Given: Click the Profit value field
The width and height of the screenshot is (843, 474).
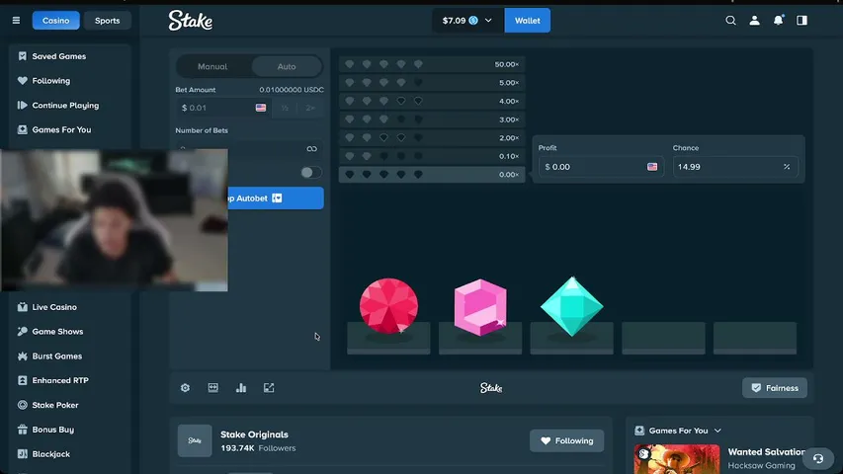Looking at the screenshot, I should (x=601, y=167).
